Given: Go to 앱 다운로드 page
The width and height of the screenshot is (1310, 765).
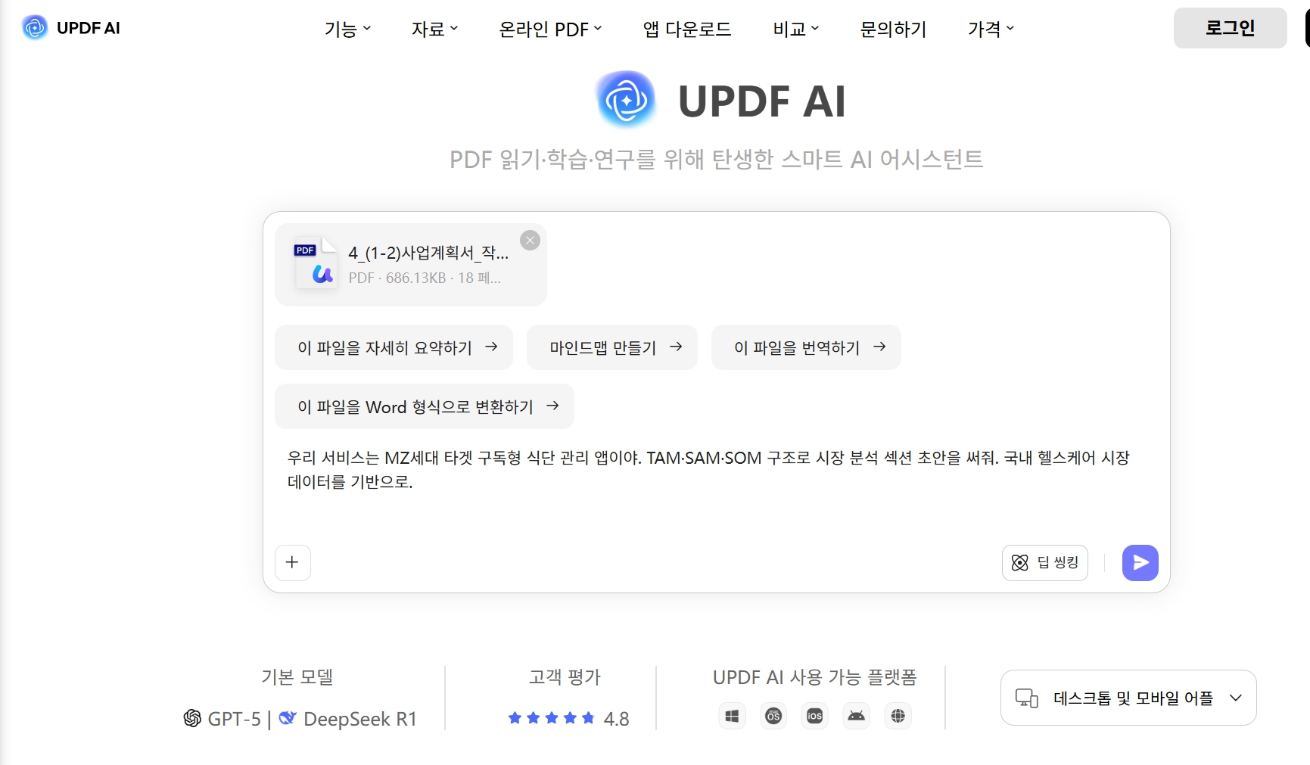Looking at the screenshot, I should [687, 29].
